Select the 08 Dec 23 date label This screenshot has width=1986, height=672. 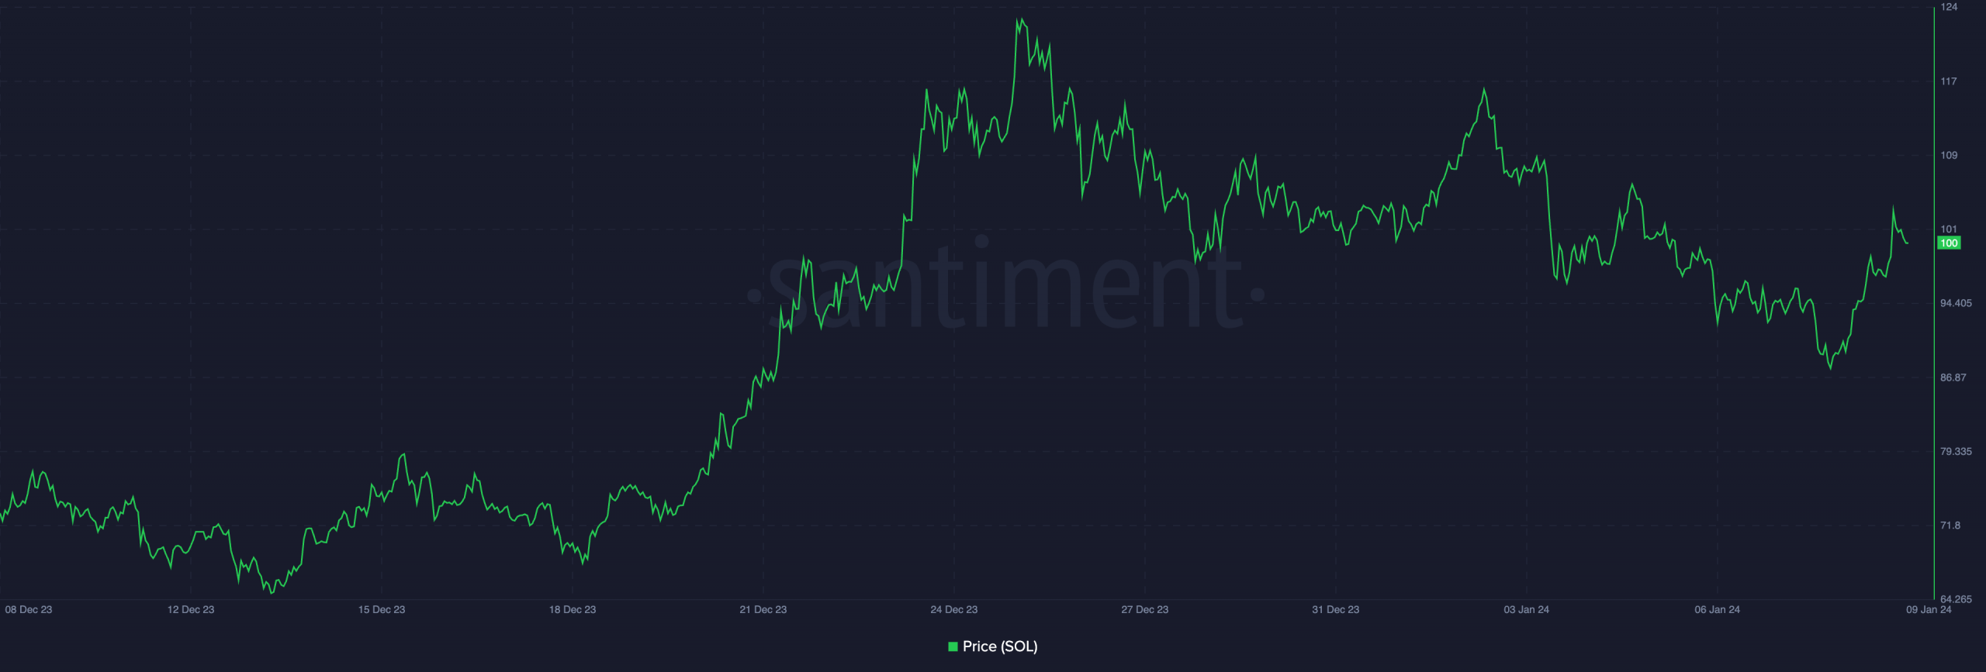pos(29,610)
